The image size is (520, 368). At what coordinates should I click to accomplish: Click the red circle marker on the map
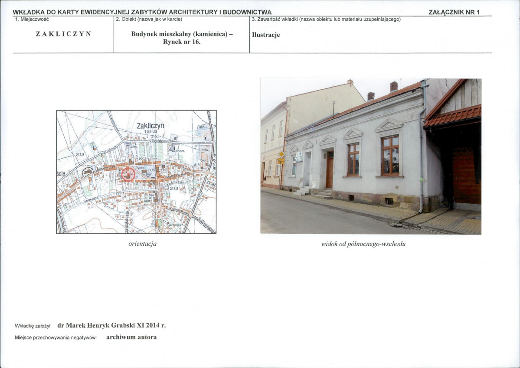coord(128,174)
